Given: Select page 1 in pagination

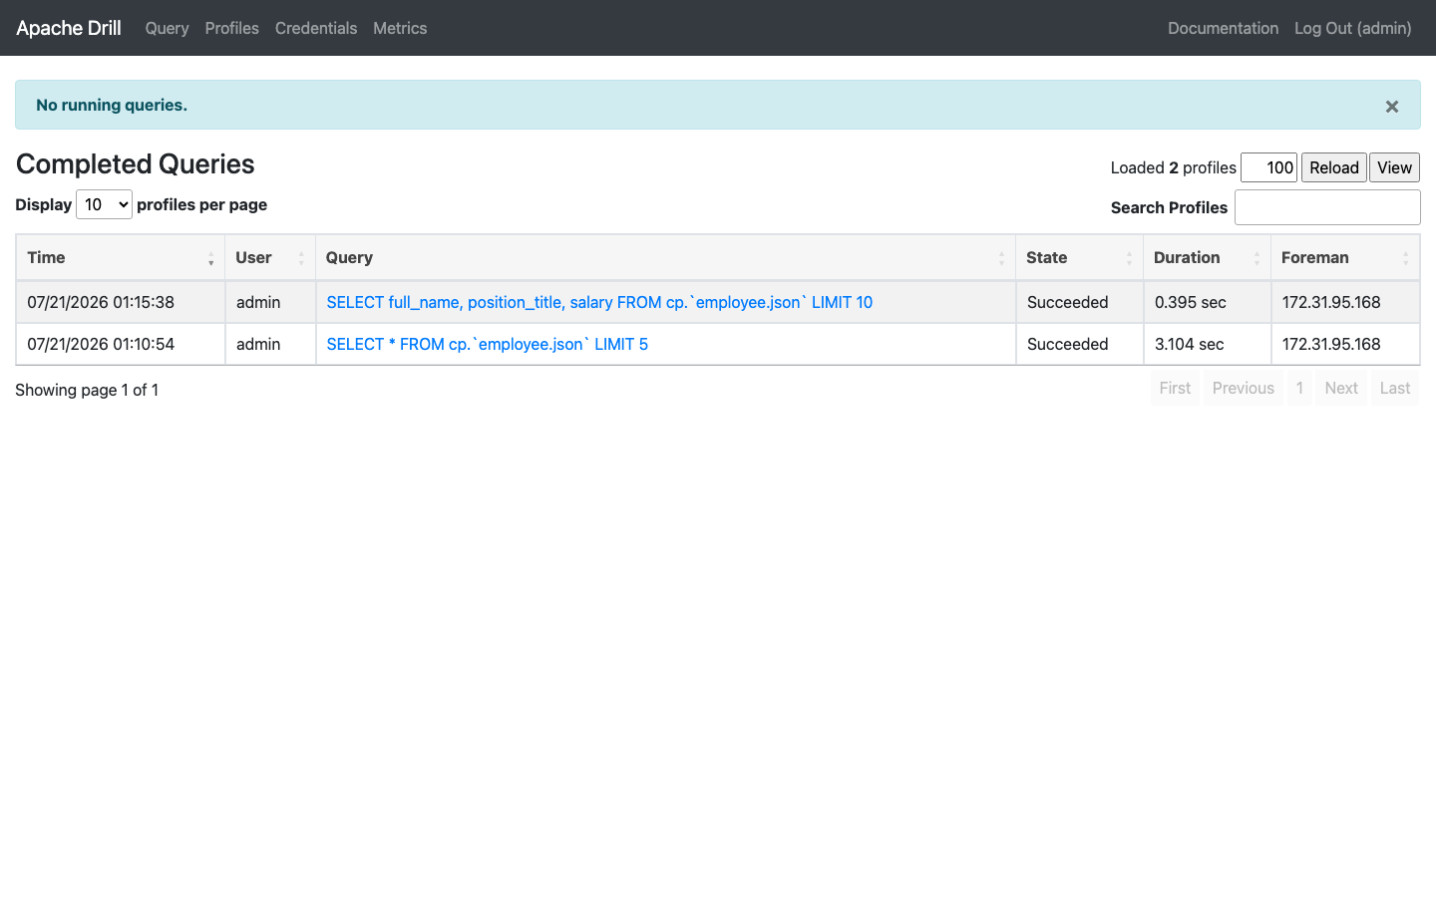Looking at the screenshot, I should click(x=1299, y=388).
